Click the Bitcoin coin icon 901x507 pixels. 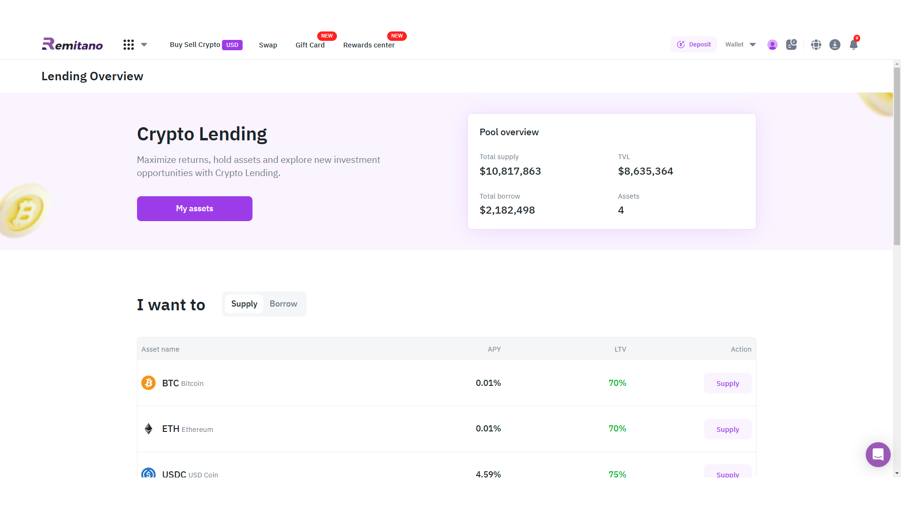148,383
